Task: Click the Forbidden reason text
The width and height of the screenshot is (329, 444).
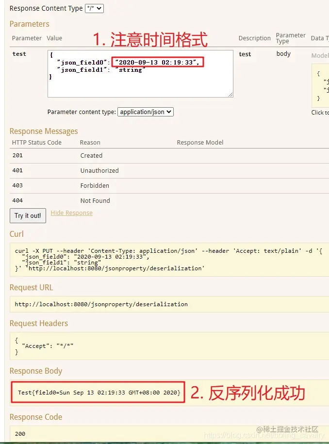Action: pos(95,185)
